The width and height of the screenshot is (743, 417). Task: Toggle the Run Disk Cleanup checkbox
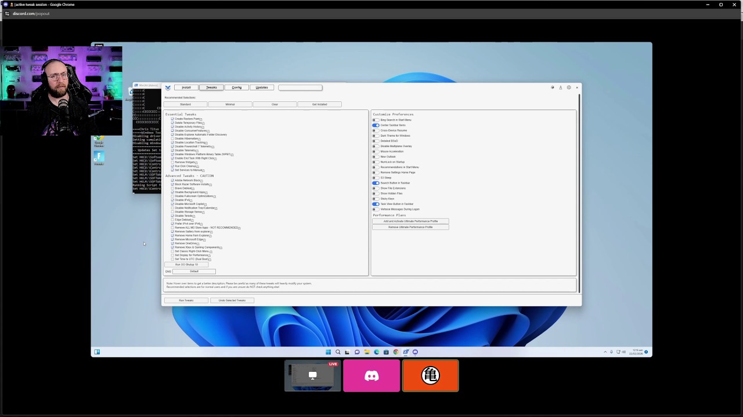click(172, 166)
